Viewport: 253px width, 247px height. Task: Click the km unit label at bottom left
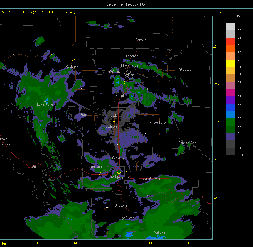4,243
